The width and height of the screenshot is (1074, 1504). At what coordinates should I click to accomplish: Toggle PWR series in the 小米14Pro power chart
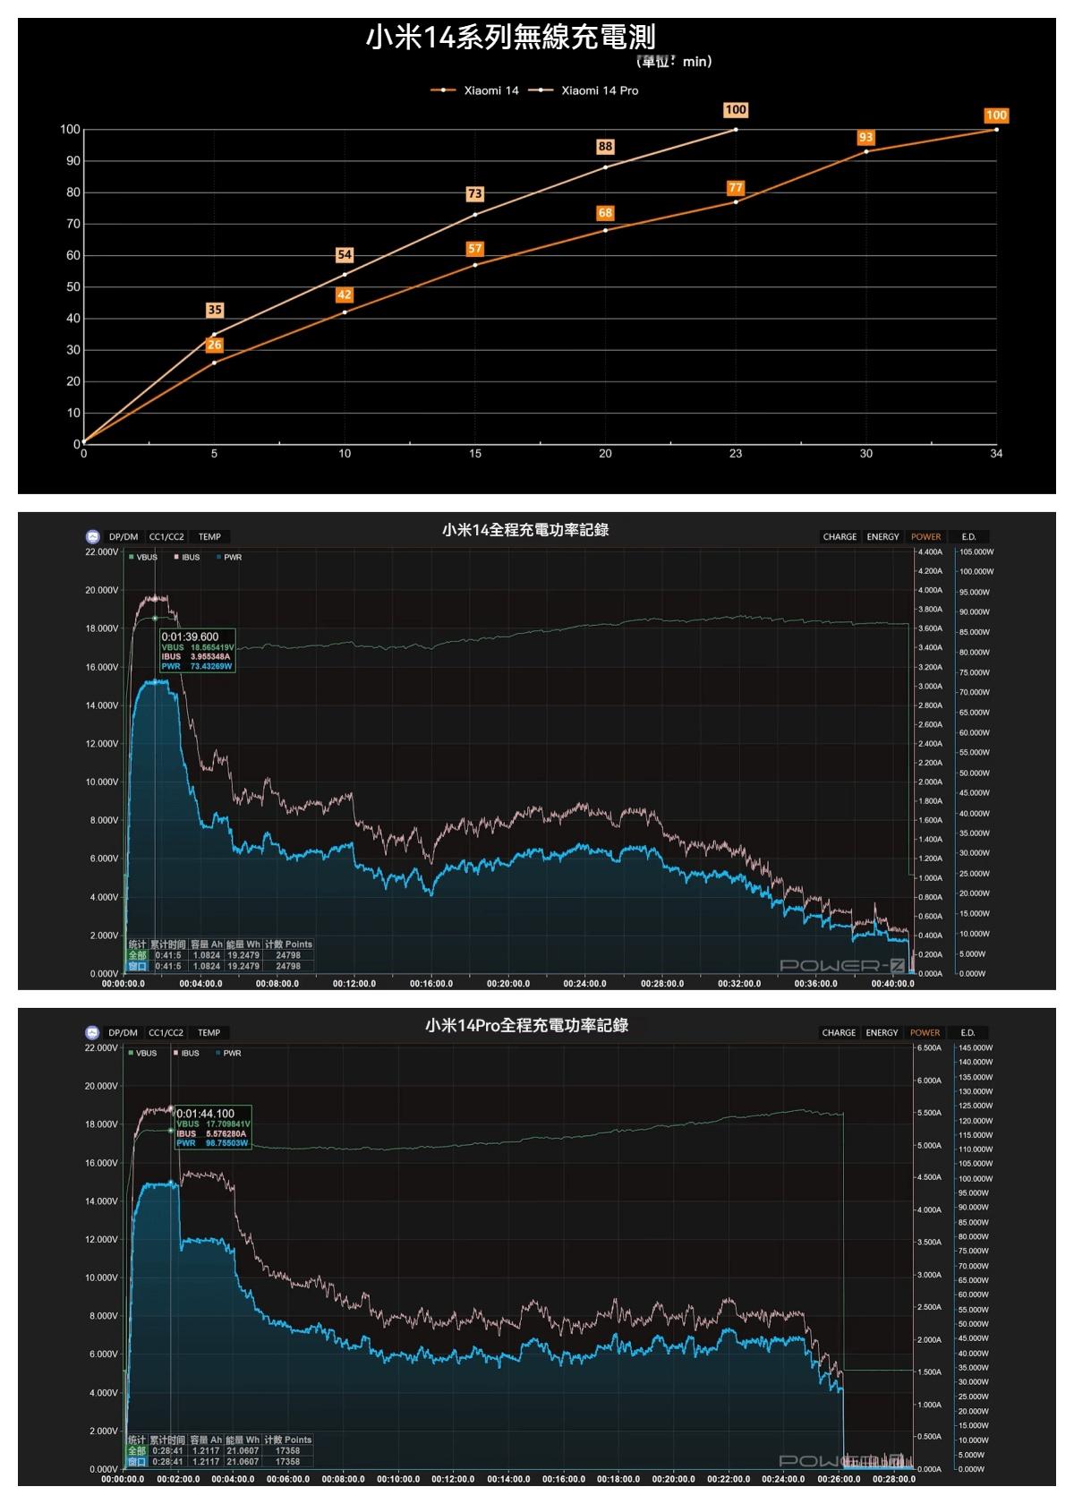click(x=229, y=1054)
